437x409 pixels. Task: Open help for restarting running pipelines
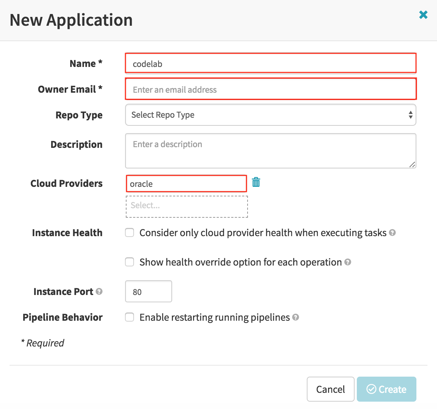(x=295, y=317)
